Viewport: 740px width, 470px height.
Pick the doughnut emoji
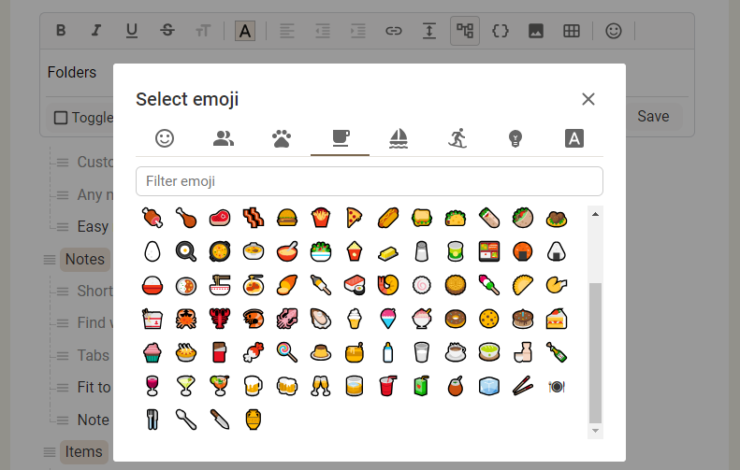pyautogui.click(x=456, y=320)
